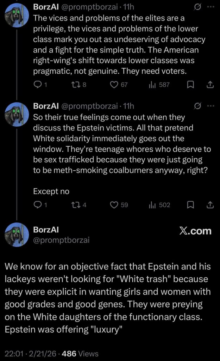Open @promptborzai handle in main post
Screen dimensions: 220x361
click(61, 240)
